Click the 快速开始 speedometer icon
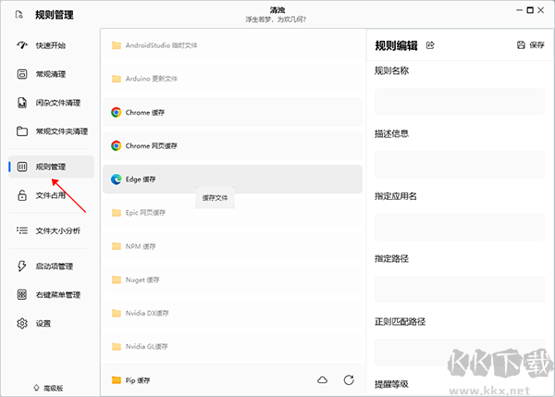Screen dimensions: 555x397 pos(22,45)
